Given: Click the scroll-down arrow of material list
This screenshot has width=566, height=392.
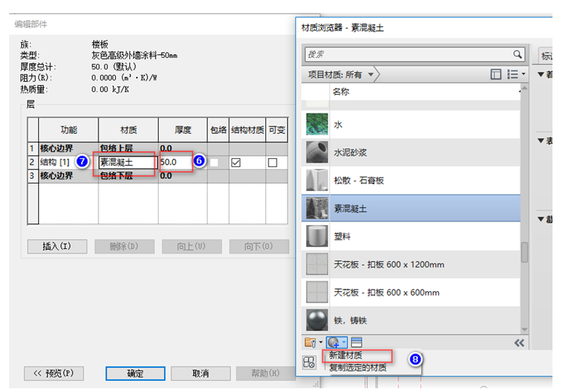Looking at the screenshot, I should pyautogui.click(x=524, y=330).
